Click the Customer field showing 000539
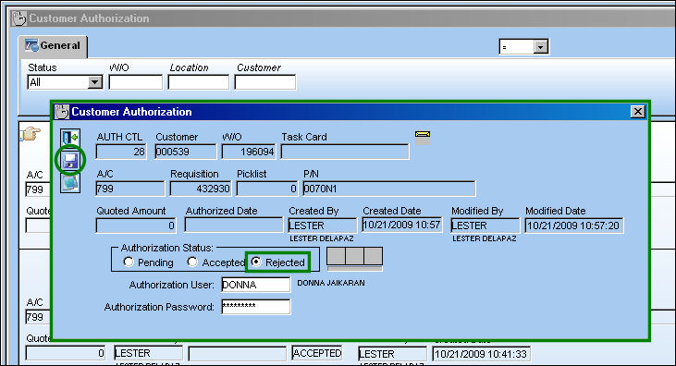The height and width of the screenshot is (366, 676). tap(185, 152)
